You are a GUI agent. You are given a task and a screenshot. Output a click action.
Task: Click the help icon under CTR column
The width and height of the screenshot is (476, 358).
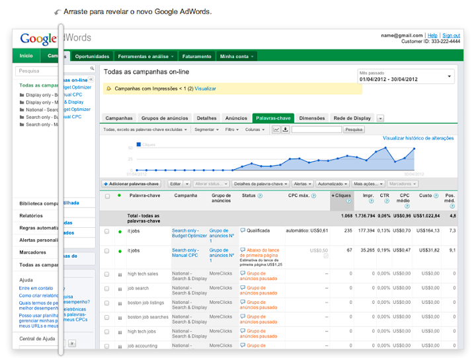click(387, 201)
